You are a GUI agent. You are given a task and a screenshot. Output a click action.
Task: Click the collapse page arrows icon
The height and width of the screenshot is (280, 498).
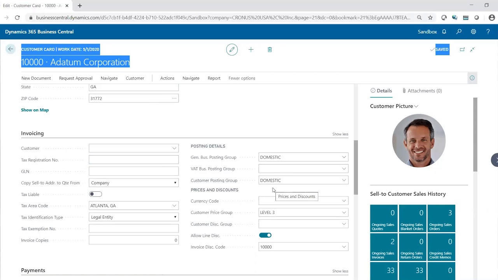coord(472,49)
